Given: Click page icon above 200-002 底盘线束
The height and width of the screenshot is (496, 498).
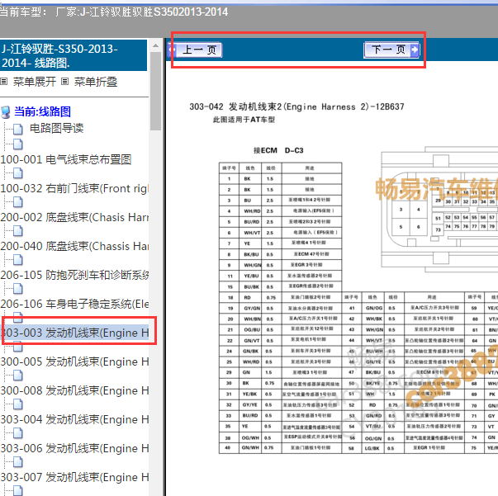Looking at the screenshot, I should coord(18,201).
